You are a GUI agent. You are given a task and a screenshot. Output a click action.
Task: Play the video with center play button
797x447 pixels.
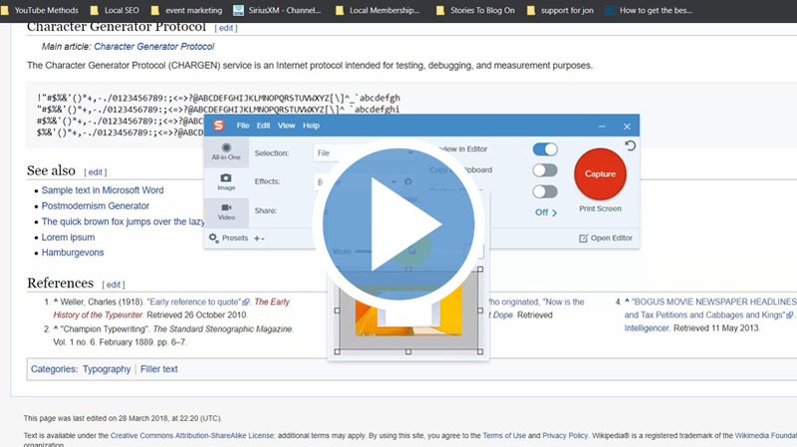pos(398,225)
